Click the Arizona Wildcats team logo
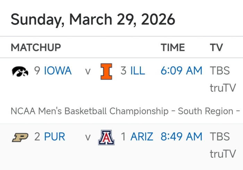243x170 pixels. (106, 137)
